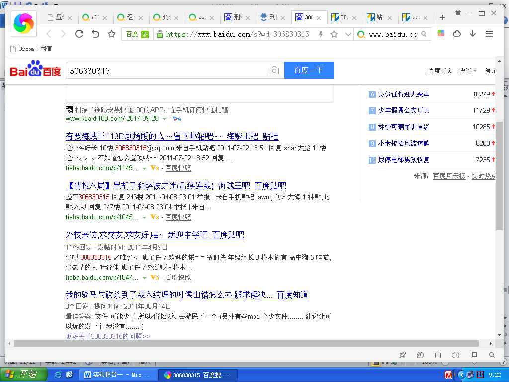This screenshot has width=509, height=382.
Task: Toggle the speaker mute icon in status bar
Action: tap(455, 355)
